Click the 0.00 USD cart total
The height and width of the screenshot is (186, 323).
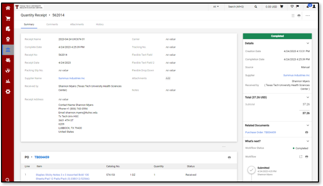click(x=271, y=7)
